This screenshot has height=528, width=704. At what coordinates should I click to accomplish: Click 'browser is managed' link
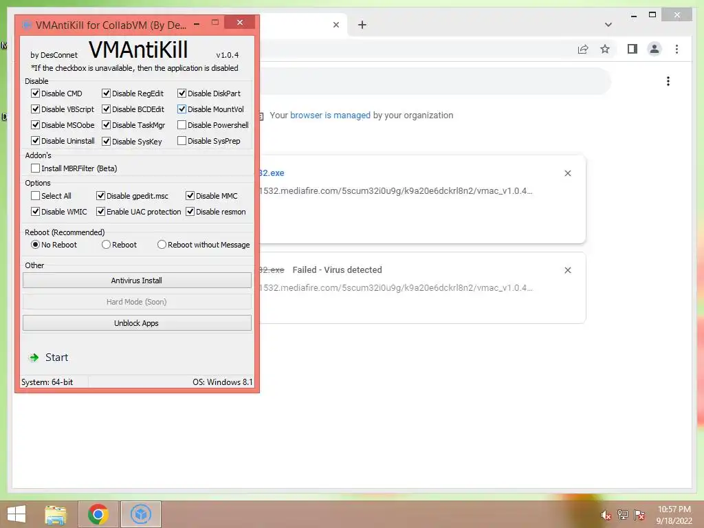coord(330,115)
